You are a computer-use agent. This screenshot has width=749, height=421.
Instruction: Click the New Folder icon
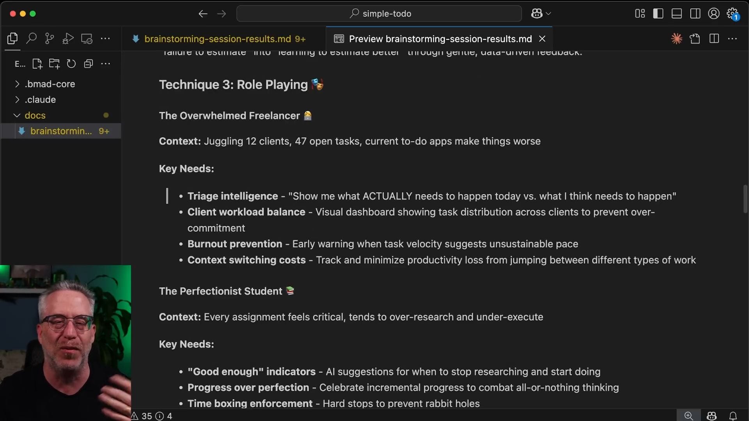54,64
